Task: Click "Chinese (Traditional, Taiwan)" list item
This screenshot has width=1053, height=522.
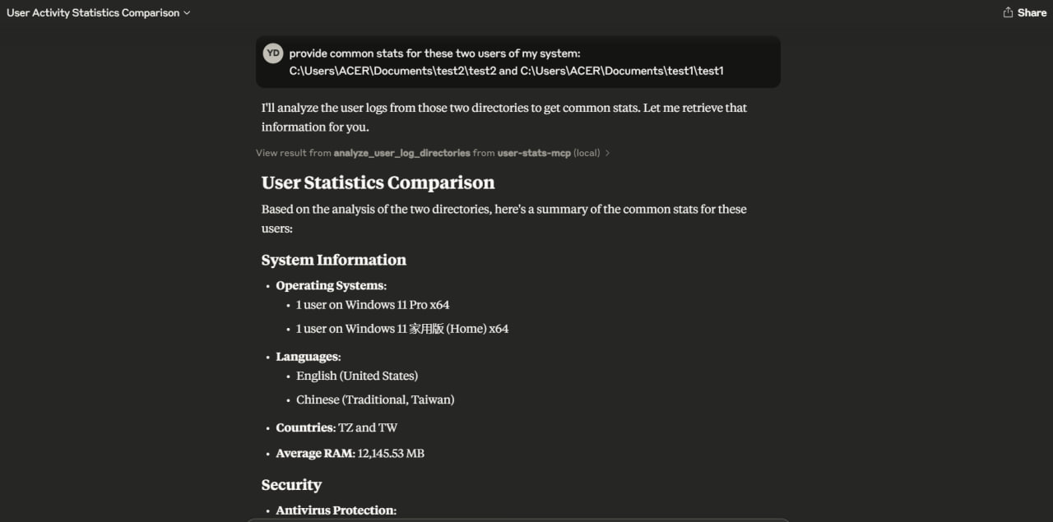Action: point(375,400)
